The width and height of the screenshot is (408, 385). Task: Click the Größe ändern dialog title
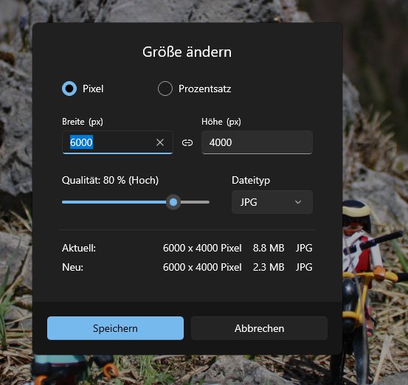(187, 52)
